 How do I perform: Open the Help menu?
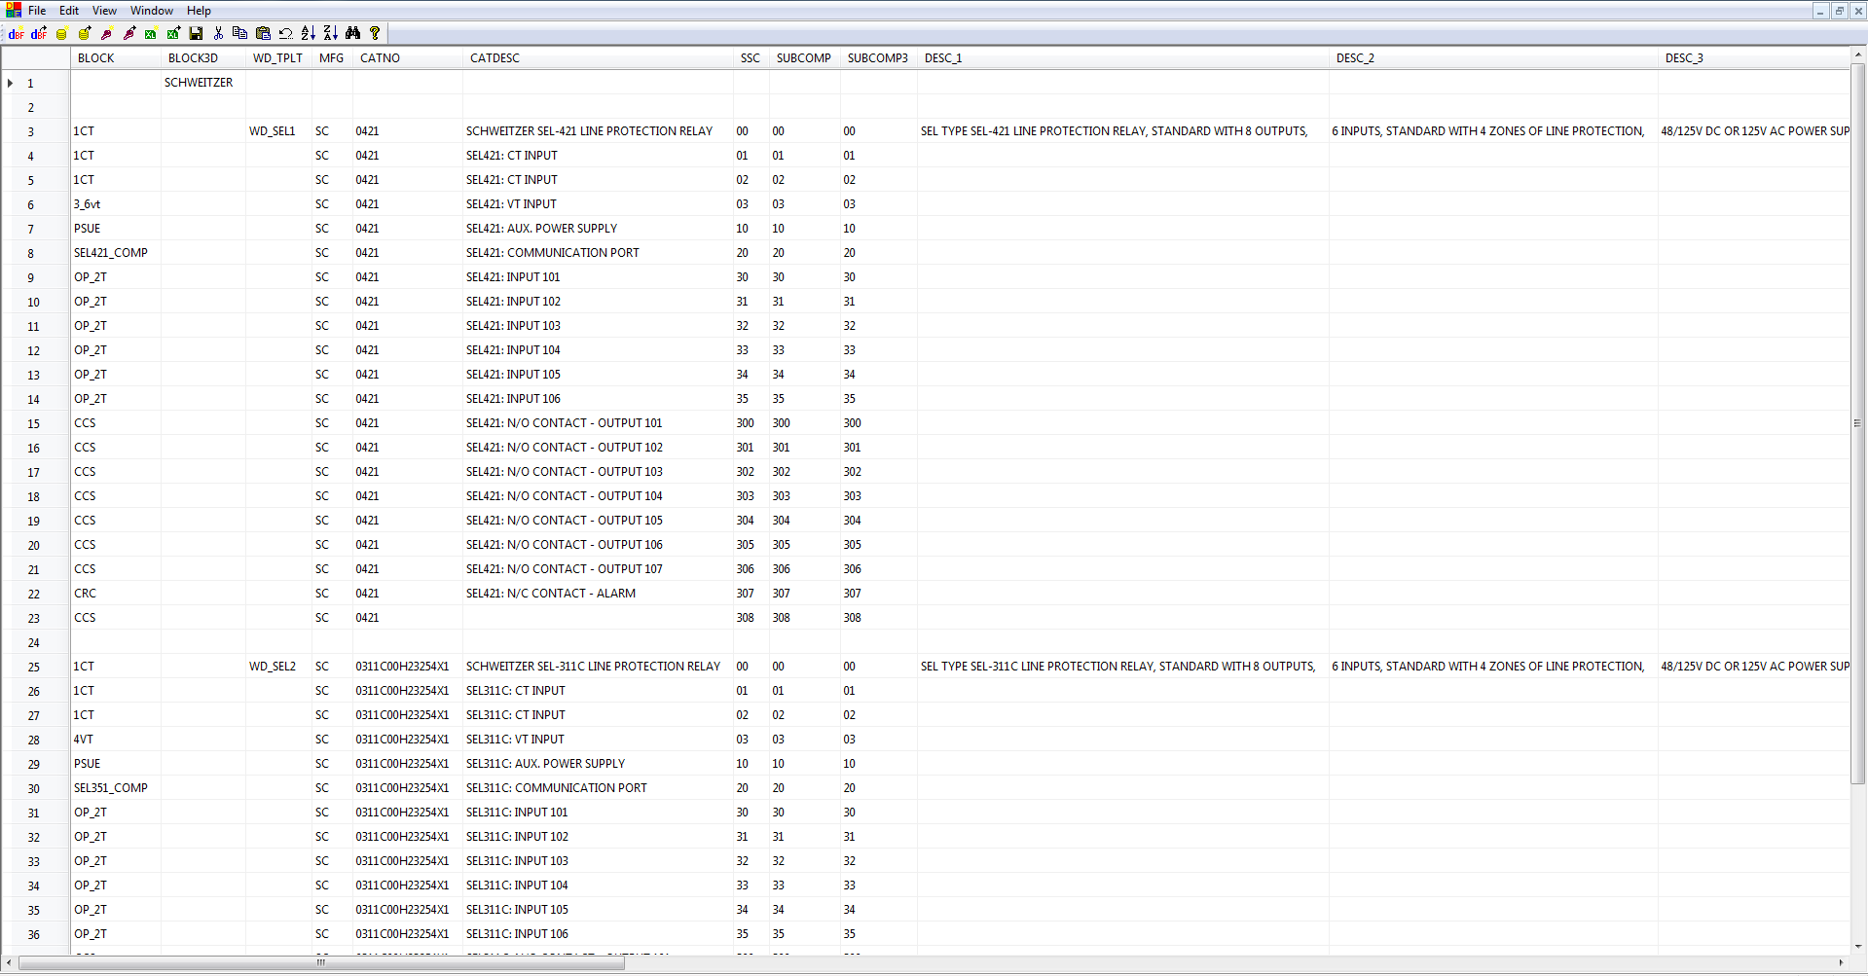click(199, 11)
